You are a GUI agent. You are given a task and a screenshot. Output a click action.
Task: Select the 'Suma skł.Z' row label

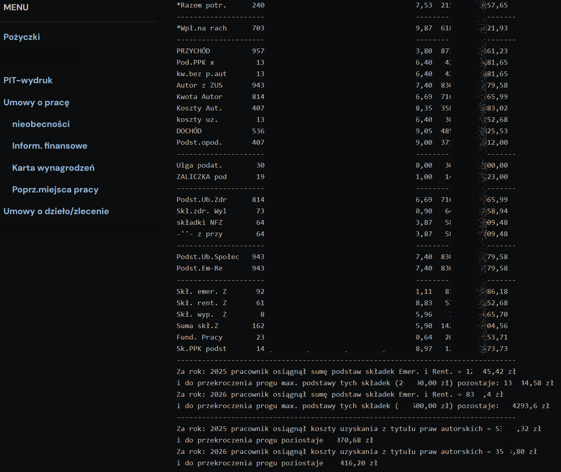point(197,326)
